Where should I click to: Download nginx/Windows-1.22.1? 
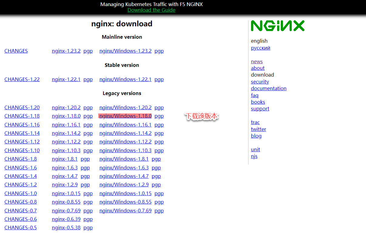tap(126, 79)
